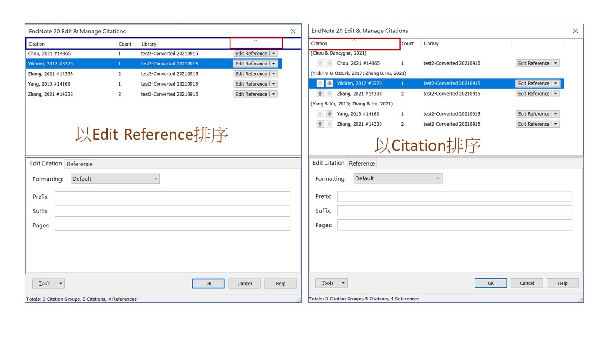Click Edit Reference for Zhang in Yang & Xu group
This screenshot has height=339, width=602.
pos(534,124)
